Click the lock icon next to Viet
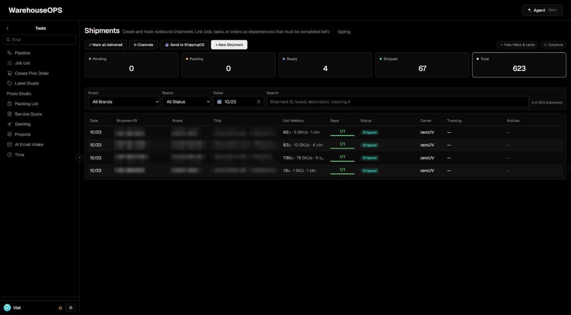This screenshot has height=315, width=571. 60,308
